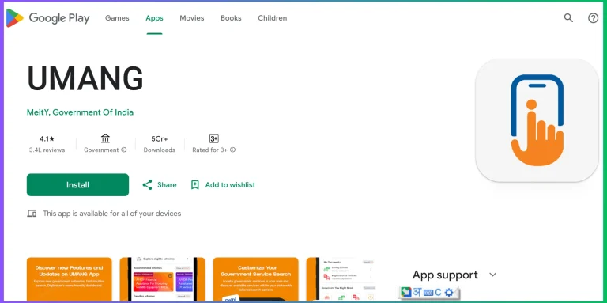The width and height of the screenshot is (607, 303).
Task: Click the green Install button
Action: (x=77, y=185)
